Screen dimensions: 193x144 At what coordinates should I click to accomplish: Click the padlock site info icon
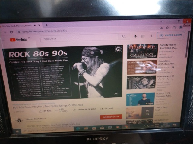tap(19, 32)
